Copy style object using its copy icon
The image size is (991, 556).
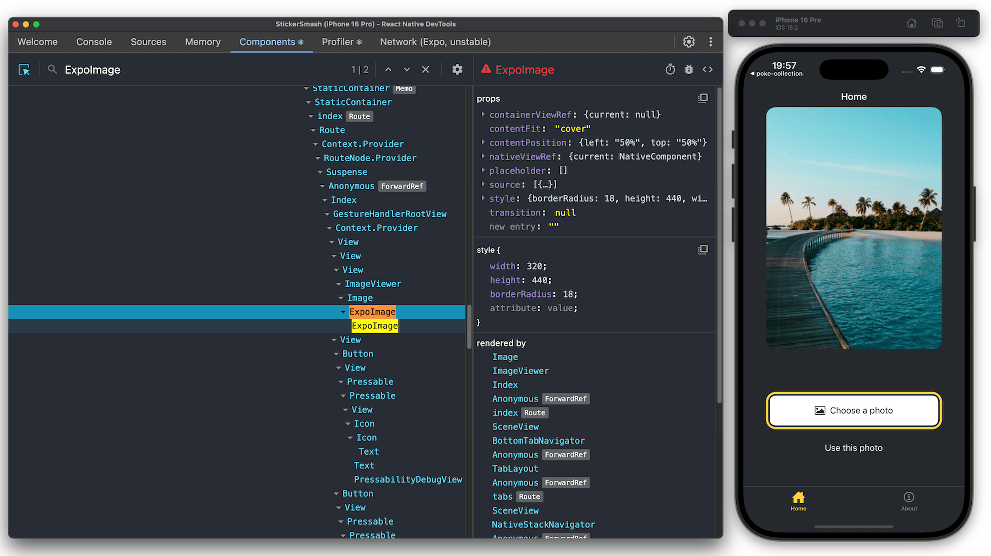[x=703, y=250]
